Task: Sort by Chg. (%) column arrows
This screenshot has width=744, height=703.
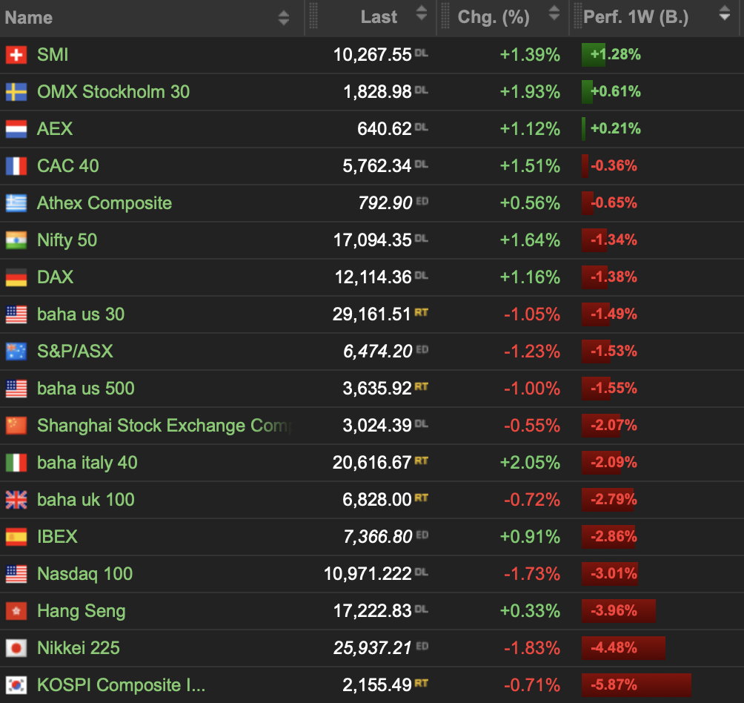Action: [x=554, y=13]
